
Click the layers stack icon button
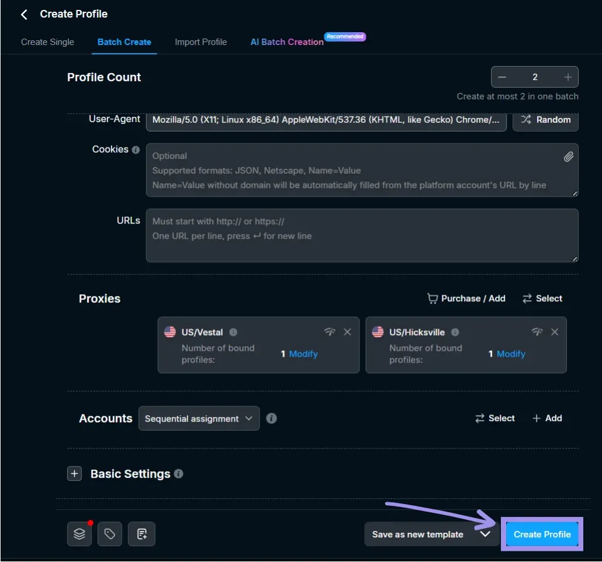pyautogui.click(x=79, y=534)
